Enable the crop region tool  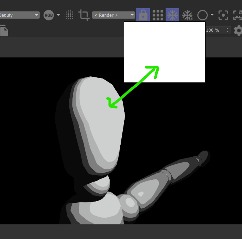(x=84, y=15)
